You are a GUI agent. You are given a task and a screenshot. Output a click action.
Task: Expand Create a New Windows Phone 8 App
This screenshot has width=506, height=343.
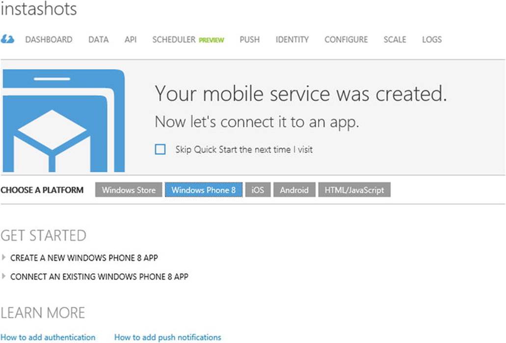[80, 257]
